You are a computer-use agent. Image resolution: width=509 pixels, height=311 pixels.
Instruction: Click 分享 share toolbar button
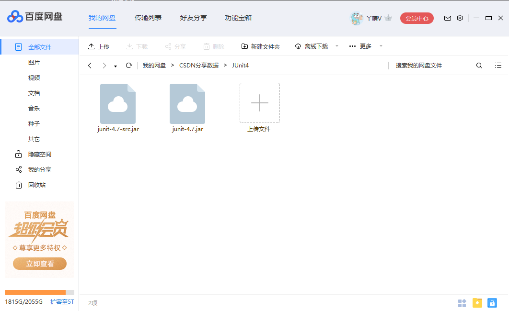[x=175, y=47]
